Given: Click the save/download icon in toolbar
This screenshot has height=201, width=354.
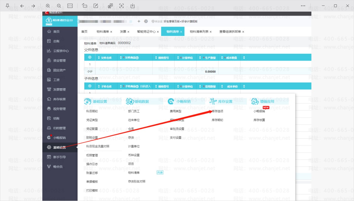Looking at the screenshot, I should point(133,6).
